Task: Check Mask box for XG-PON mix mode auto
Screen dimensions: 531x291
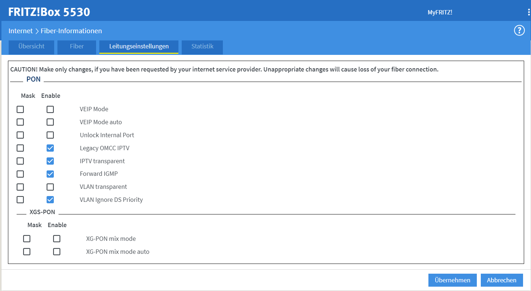Action: (27, 252)
